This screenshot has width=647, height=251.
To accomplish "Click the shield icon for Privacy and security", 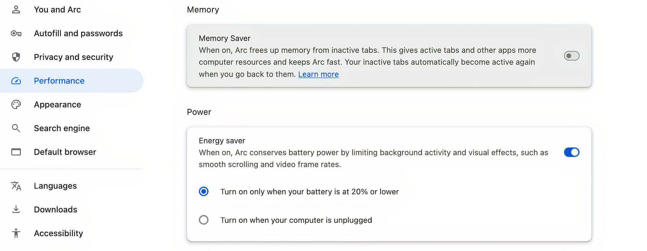I will click(x=16, y=57).
